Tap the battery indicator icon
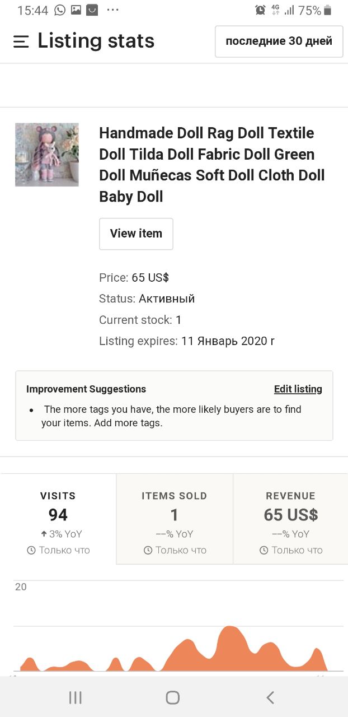Viewport: 348px width, 717px height. coord(328,10)
